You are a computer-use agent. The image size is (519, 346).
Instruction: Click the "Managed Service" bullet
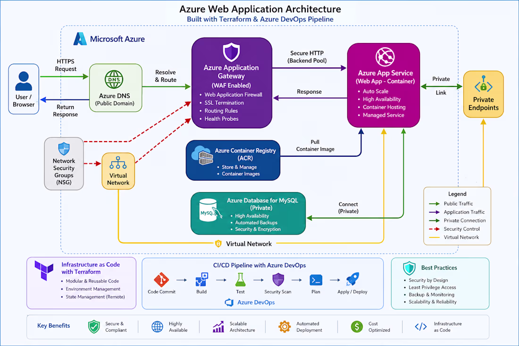click(383, 115)
